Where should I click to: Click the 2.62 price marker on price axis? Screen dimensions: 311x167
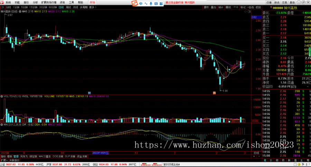[254, 17]
